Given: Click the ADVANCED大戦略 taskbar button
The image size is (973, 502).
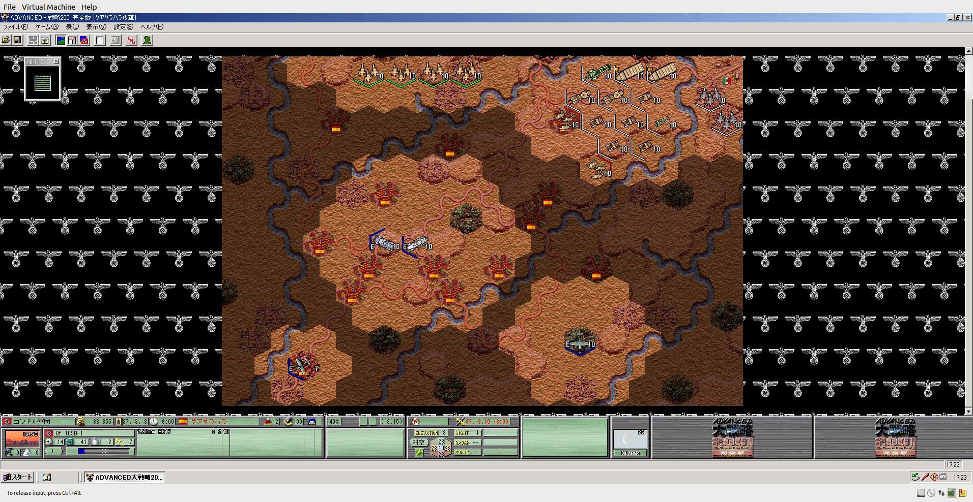Looking at the screenshot, I should pyautogui.click(x=124, y=477).
